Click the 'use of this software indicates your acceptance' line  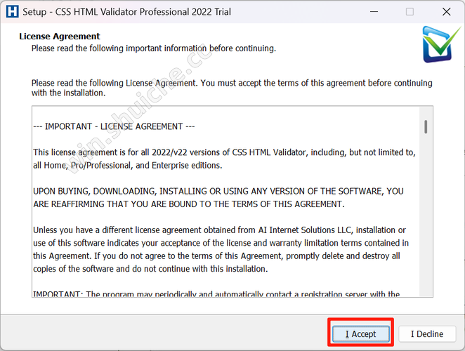tap(221, 243)
